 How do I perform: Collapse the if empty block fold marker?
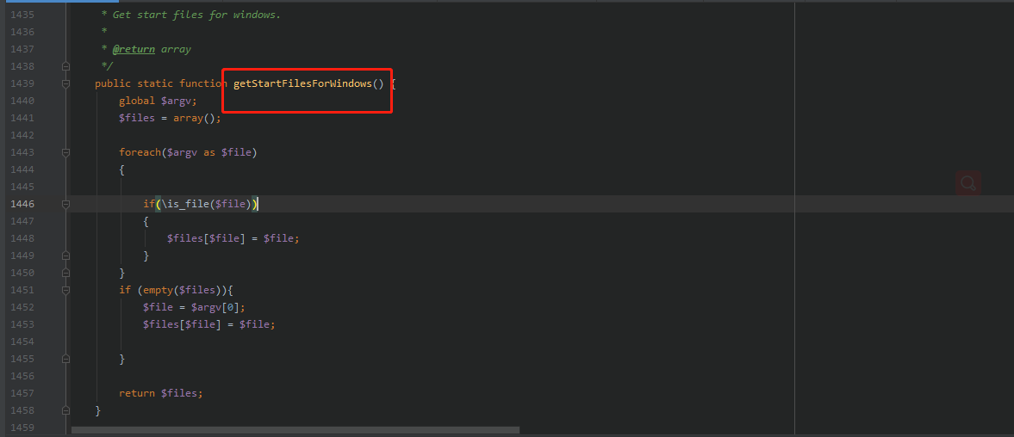click(66, 290)
